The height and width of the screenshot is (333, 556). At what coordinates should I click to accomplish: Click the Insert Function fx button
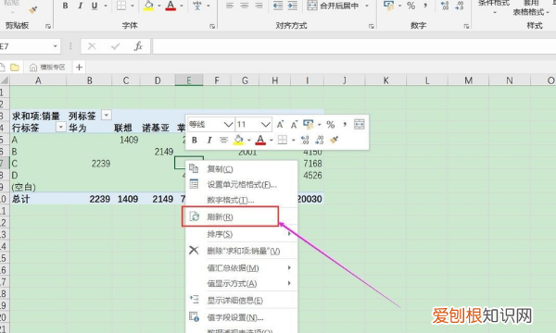pyautogui.click(x=138, y=46)
